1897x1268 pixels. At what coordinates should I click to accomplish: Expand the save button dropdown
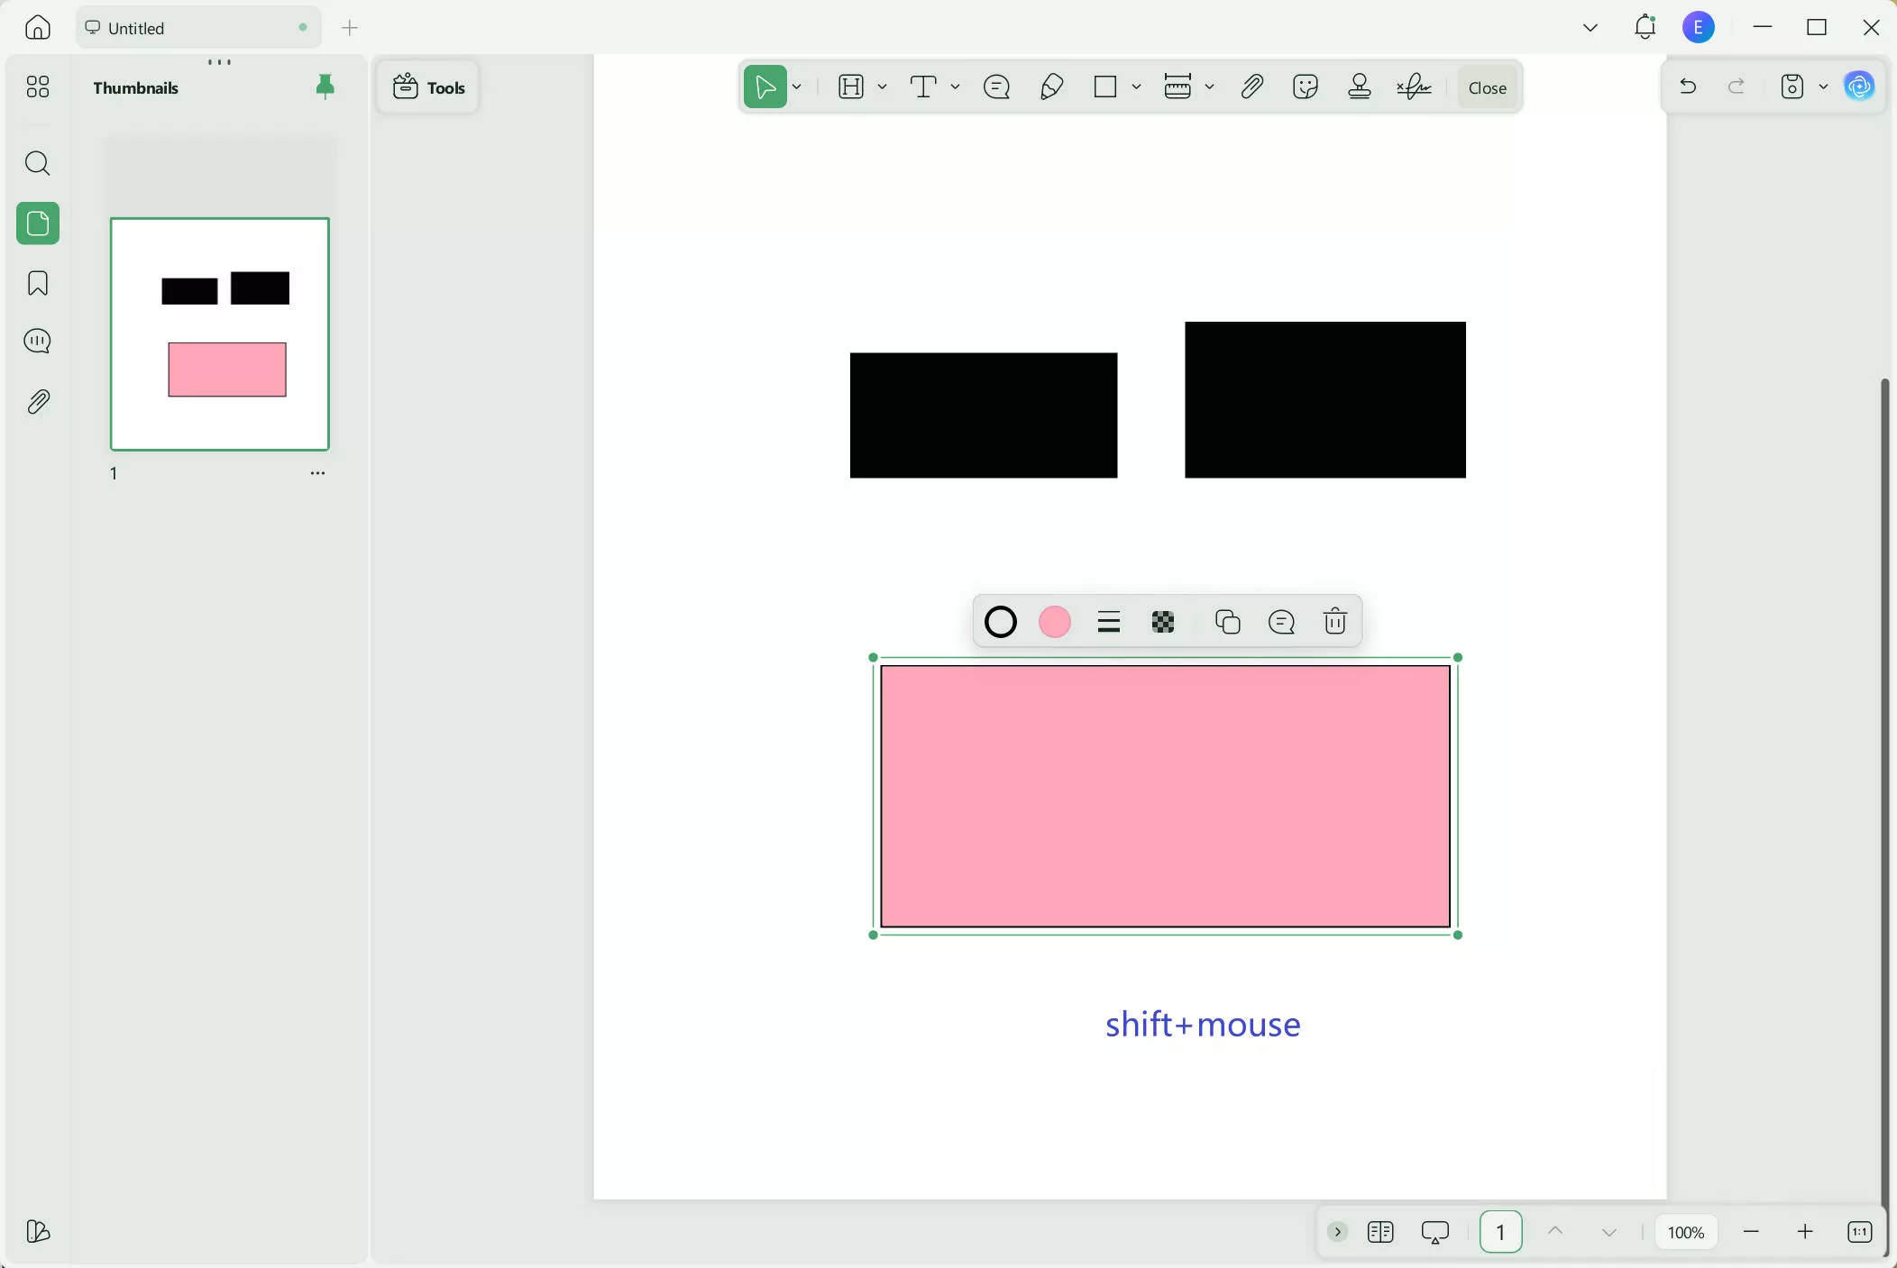[x=1823, y=87]
